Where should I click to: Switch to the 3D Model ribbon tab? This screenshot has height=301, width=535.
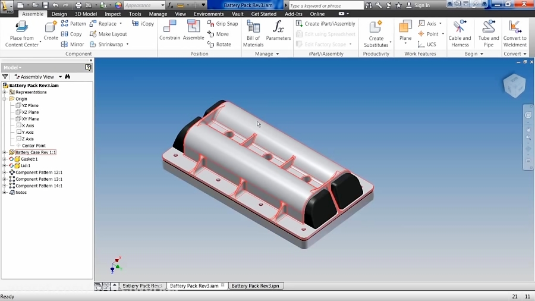pyautogui.click(x=86, y=14)
